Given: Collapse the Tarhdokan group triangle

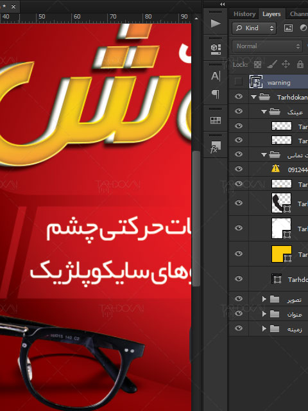Looking at the screenshot, I should (253, 97).
